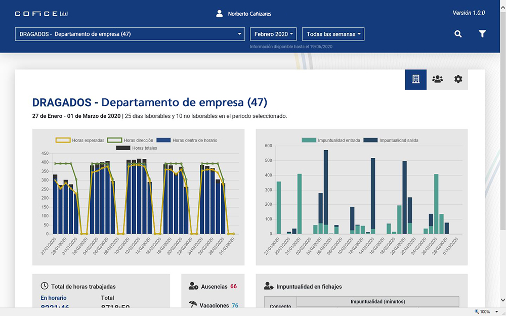Toggle Impuntualidad salida legend swatch
The height and width of the screenshot is (316, 506).
click(371, 140)
